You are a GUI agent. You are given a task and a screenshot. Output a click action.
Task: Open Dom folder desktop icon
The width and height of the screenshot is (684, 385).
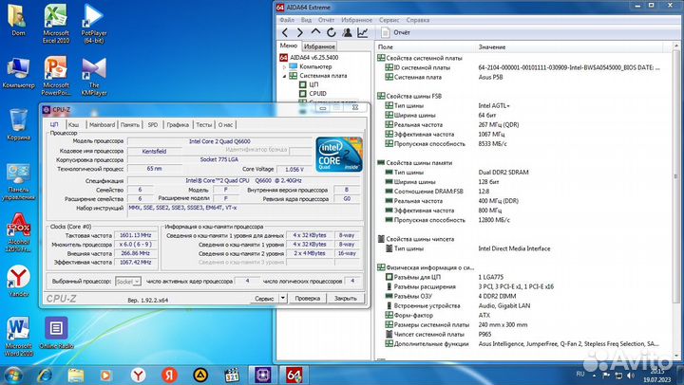coord(18,20)
